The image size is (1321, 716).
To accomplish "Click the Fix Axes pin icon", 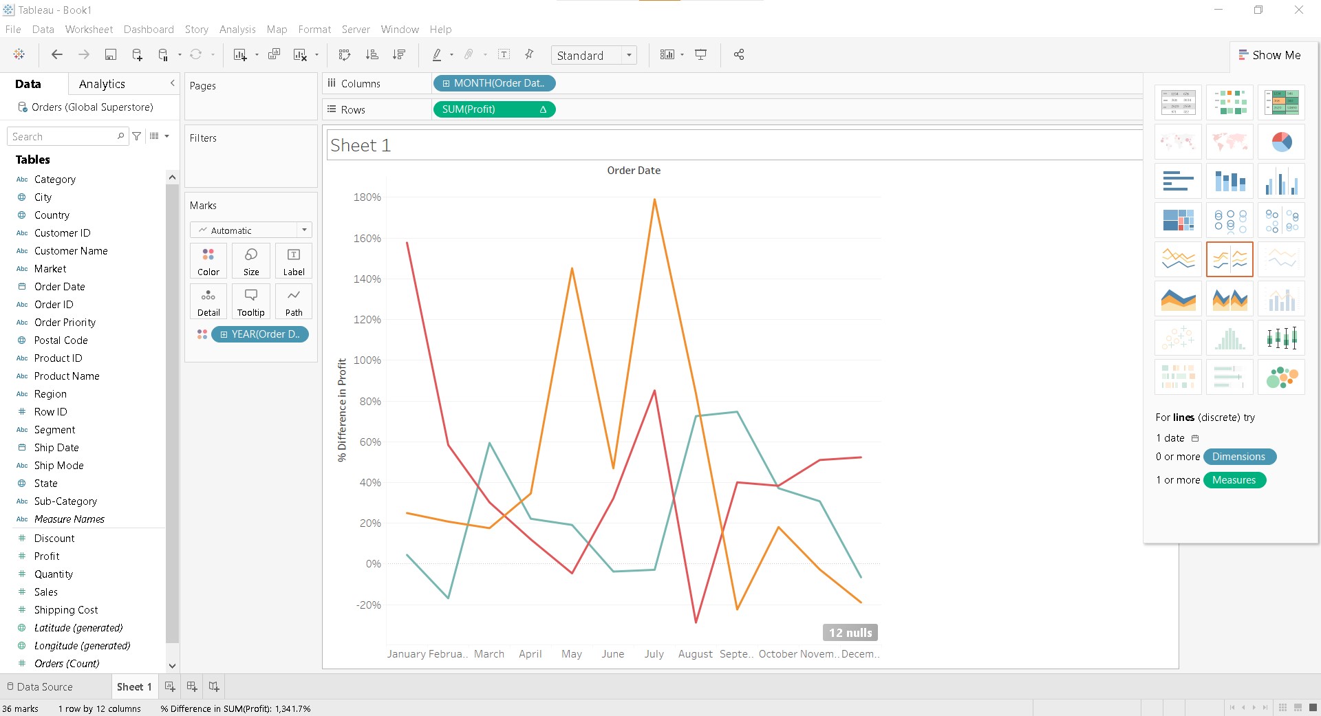I will coord(529,54).
